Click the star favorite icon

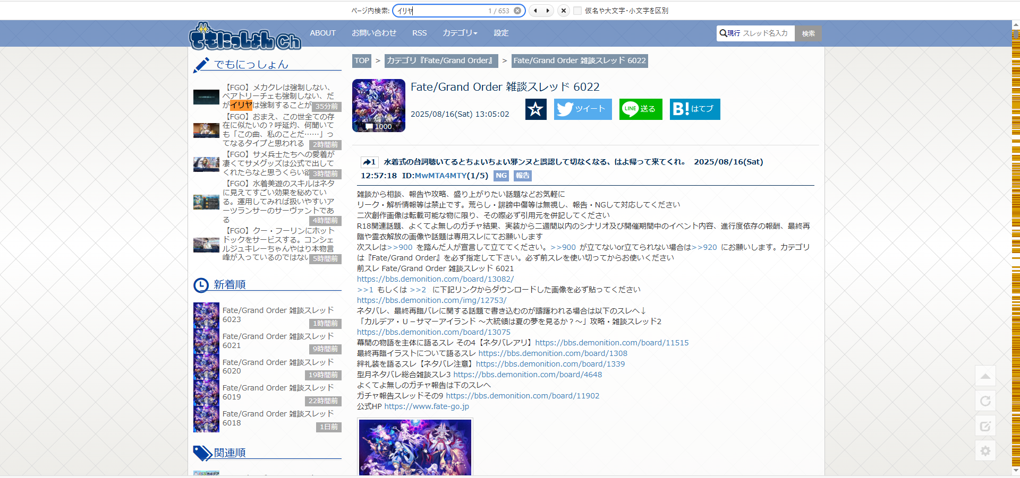click(x=535, y=109)
